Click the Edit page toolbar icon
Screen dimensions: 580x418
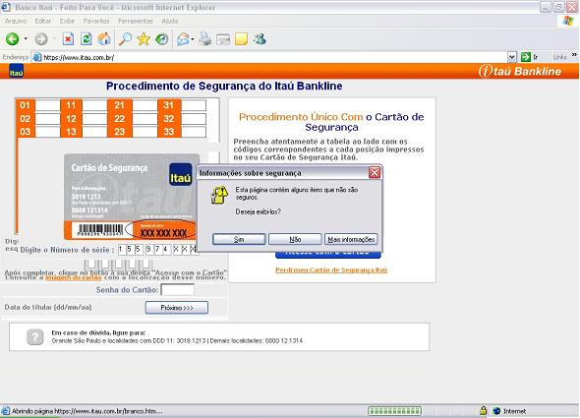(223, 39)
